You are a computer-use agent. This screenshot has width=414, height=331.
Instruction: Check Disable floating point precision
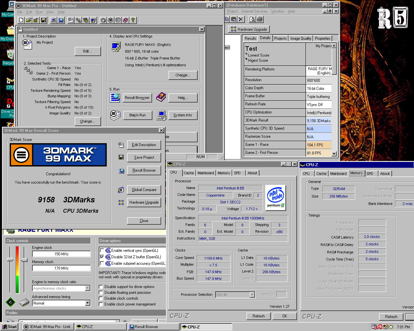[x=101, y=293]
